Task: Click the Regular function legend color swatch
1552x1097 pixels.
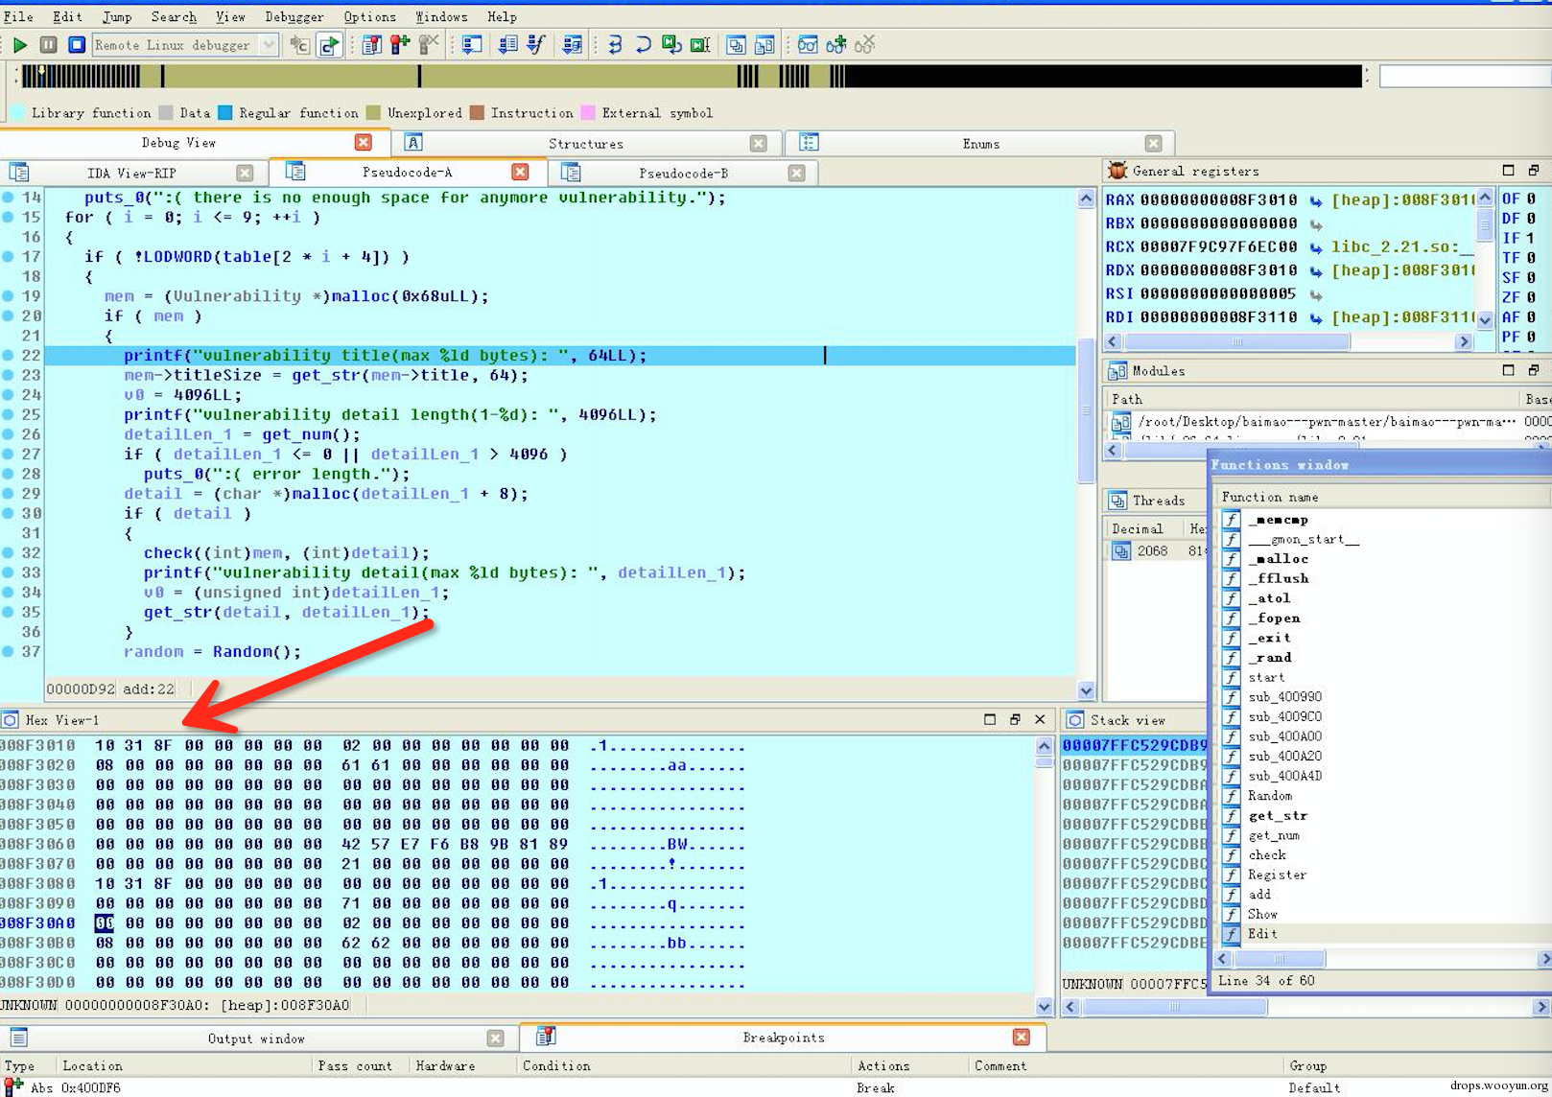Action: (225, 113)
